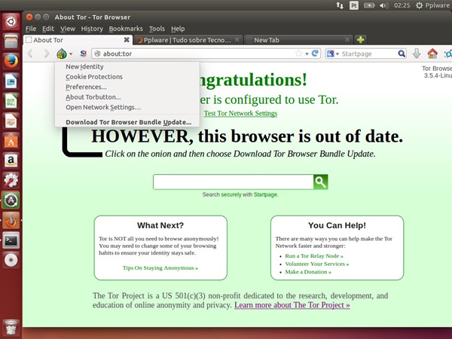Open LibreOffice Calc in launcher

(11, 101)
